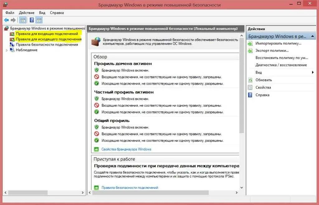319x205 pixels.
Task: Click the Наблюдение monitoring icon
Action: coord(12,50)
